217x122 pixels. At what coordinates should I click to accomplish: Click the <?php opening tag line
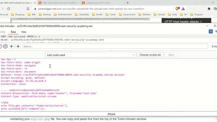pos(5,102)
